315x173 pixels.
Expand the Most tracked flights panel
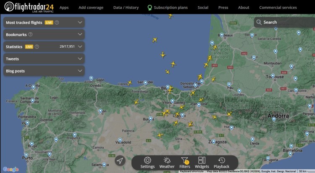[80, 23]
